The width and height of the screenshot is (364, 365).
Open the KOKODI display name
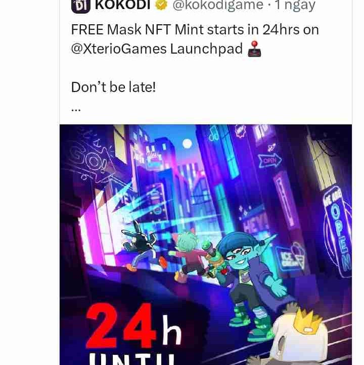(x=122, y=5)
